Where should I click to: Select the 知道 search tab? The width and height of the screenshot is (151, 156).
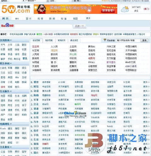(64, 19)
